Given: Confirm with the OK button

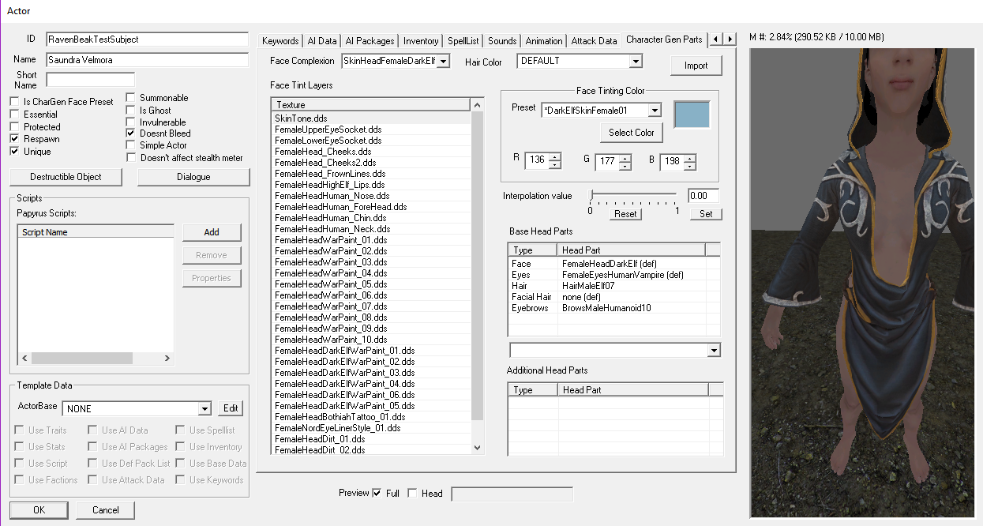Looking at the screenshot, I should [x=39, y=510].
